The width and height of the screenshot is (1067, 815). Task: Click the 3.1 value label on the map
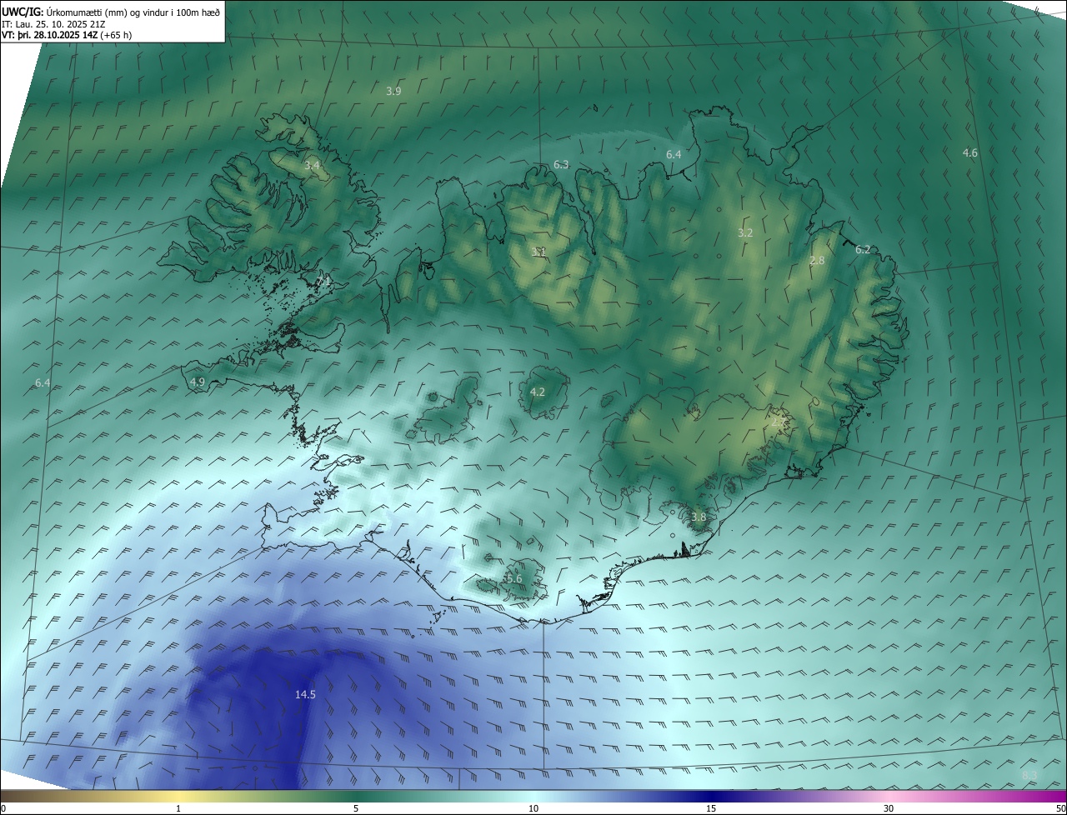pyautogui.click(x=539, y=251)
